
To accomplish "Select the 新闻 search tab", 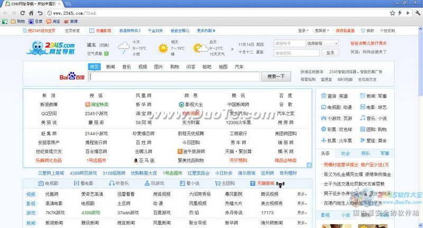I will [111, 66].
